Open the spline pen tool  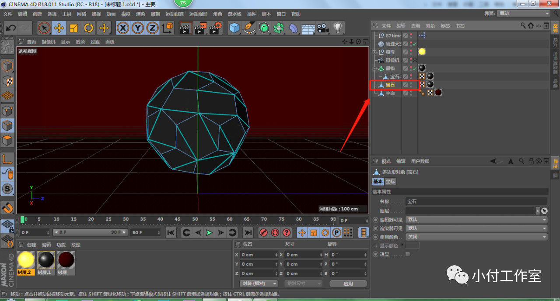click(250, 28)
